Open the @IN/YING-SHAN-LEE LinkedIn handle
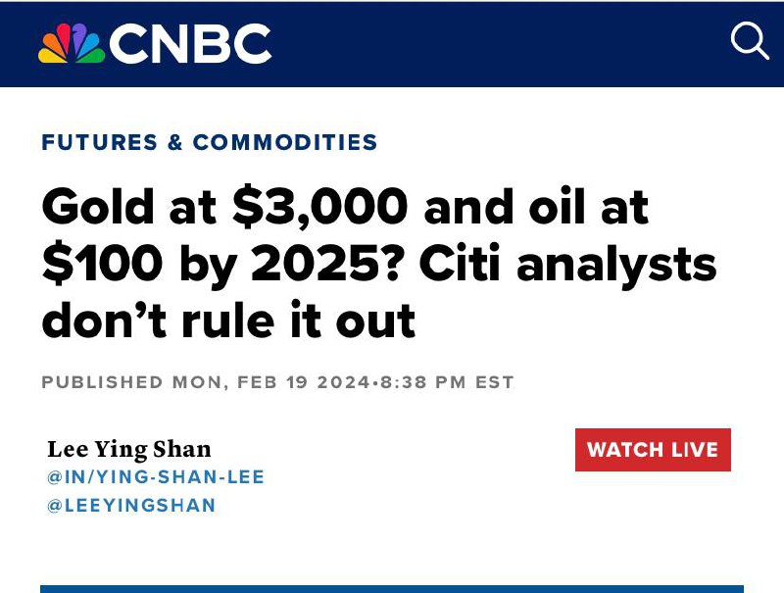Image resolution: width=784 pixels, height=593 pixels. [x=156, y=477]
